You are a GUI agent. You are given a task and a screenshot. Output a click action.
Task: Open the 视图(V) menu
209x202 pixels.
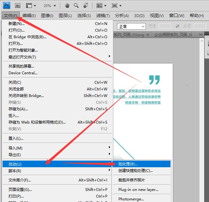coord(157,15)
